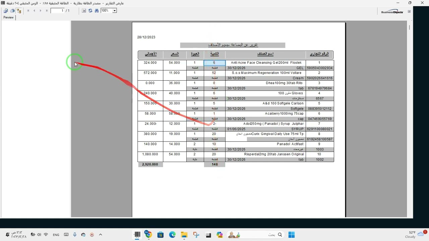Open the touch keyboard tray icon
The width and height of the screenshot is (429, 241).
tap(66, 235)
